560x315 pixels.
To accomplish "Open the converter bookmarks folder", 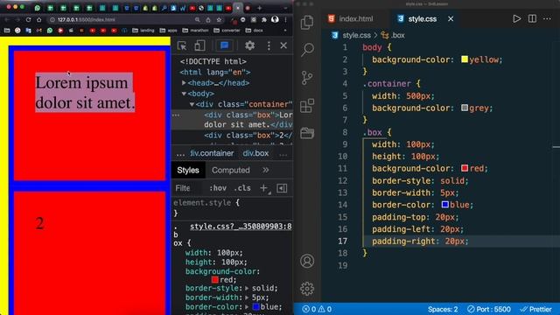I will (227, 31).
